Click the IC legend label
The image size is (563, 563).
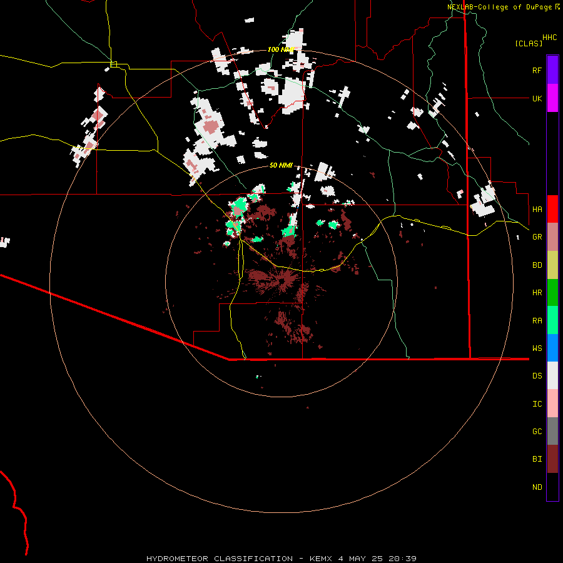pos(537,404)
